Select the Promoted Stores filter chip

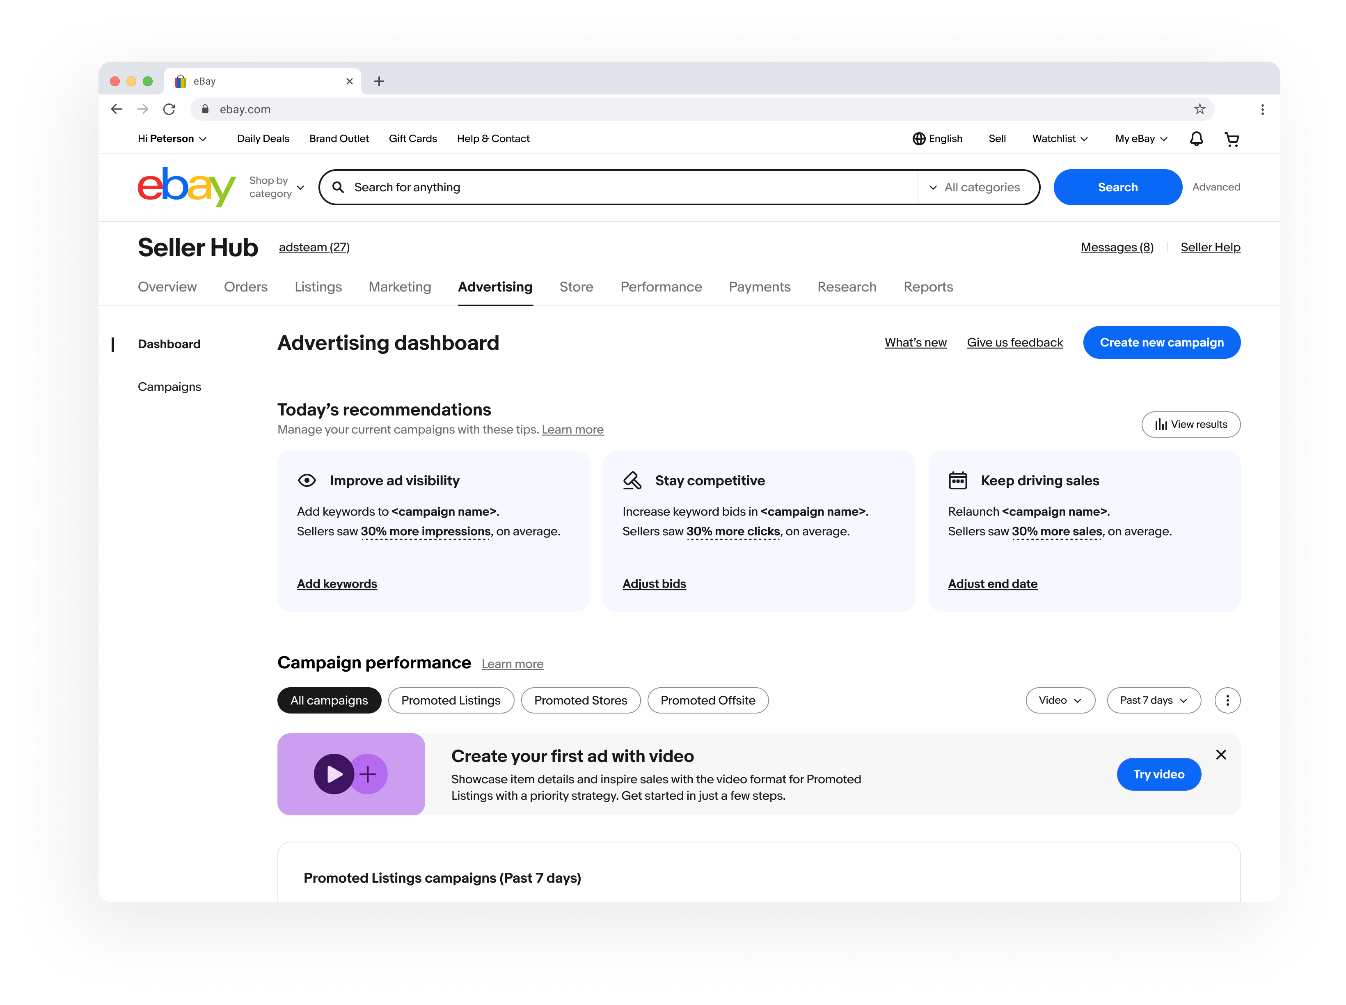click(x=580, y=700)
